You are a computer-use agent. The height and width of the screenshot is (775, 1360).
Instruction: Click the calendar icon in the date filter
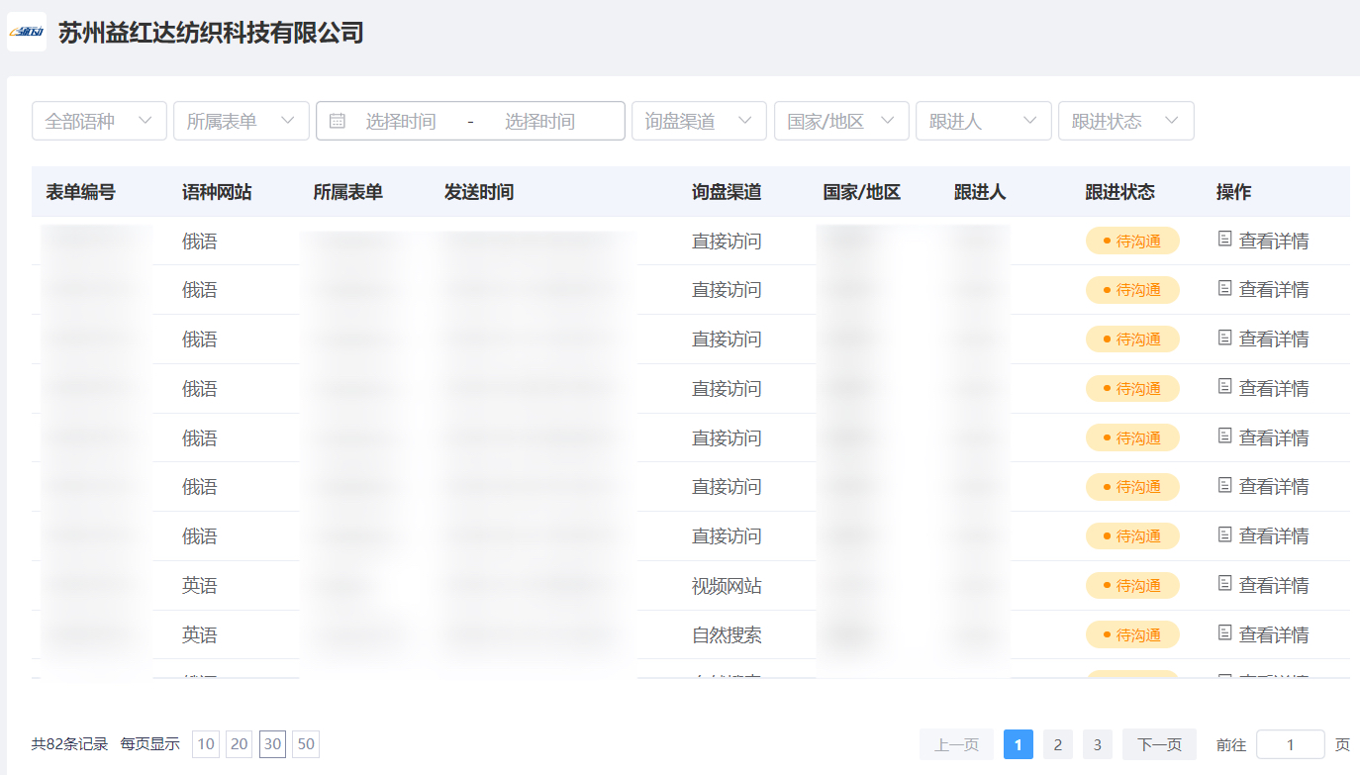(x=338, y=120)
